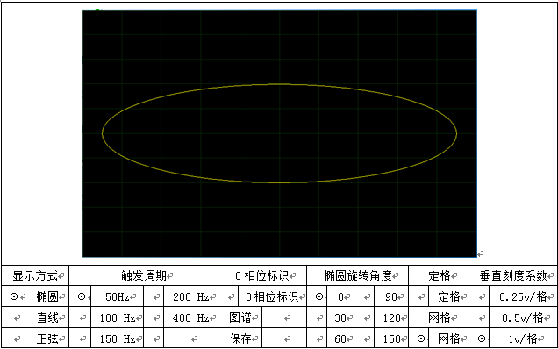Set ellipse rotation angle to 0
The height and width of the screenshot is (349, 558).
point(340,296)
